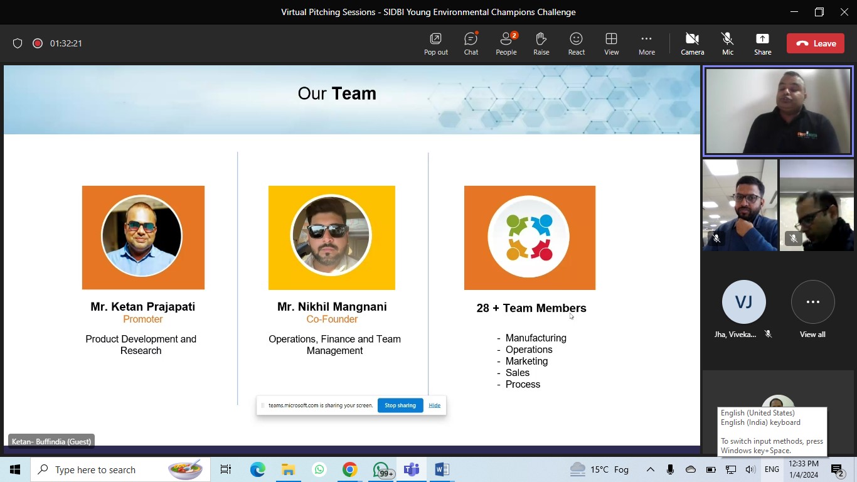The width and height of the screenshot is (857, 482).
Task: Raise your hand in the meeting
Action: point(541,44)
